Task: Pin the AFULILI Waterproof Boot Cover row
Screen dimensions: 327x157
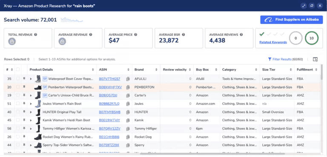Action: pos(24,79)
